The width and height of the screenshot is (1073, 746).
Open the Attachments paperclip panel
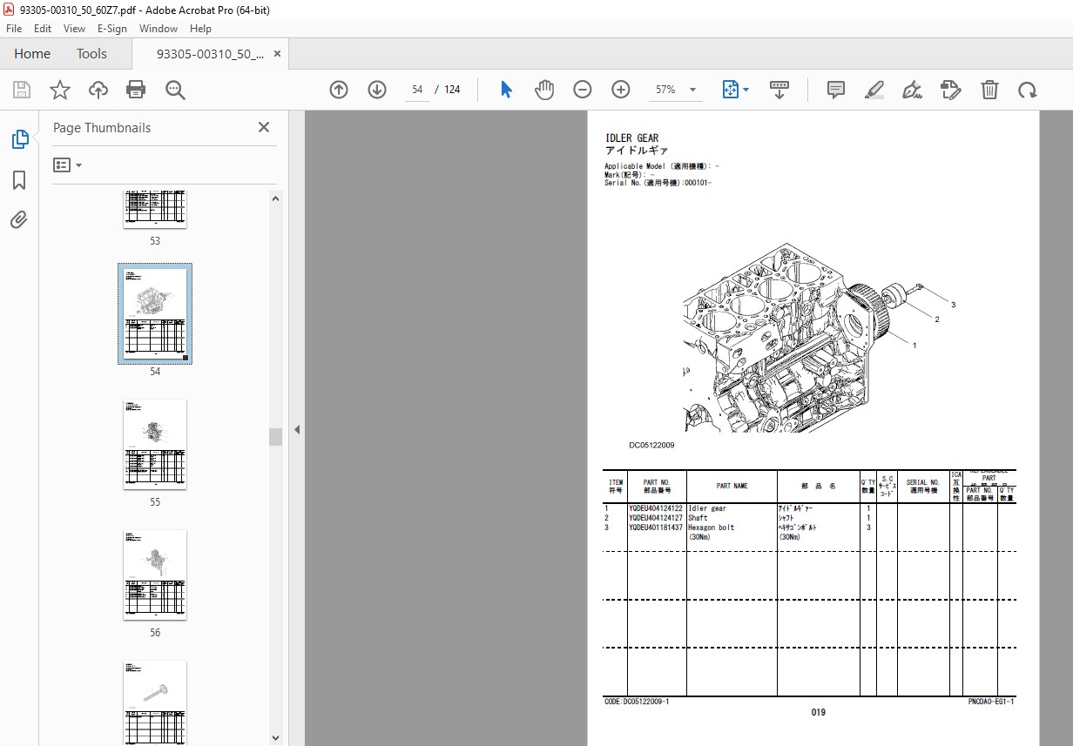(19, 220)
